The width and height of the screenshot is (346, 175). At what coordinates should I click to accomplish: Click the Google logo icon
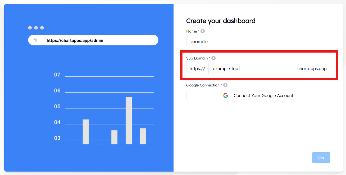[x=226, y=95]
